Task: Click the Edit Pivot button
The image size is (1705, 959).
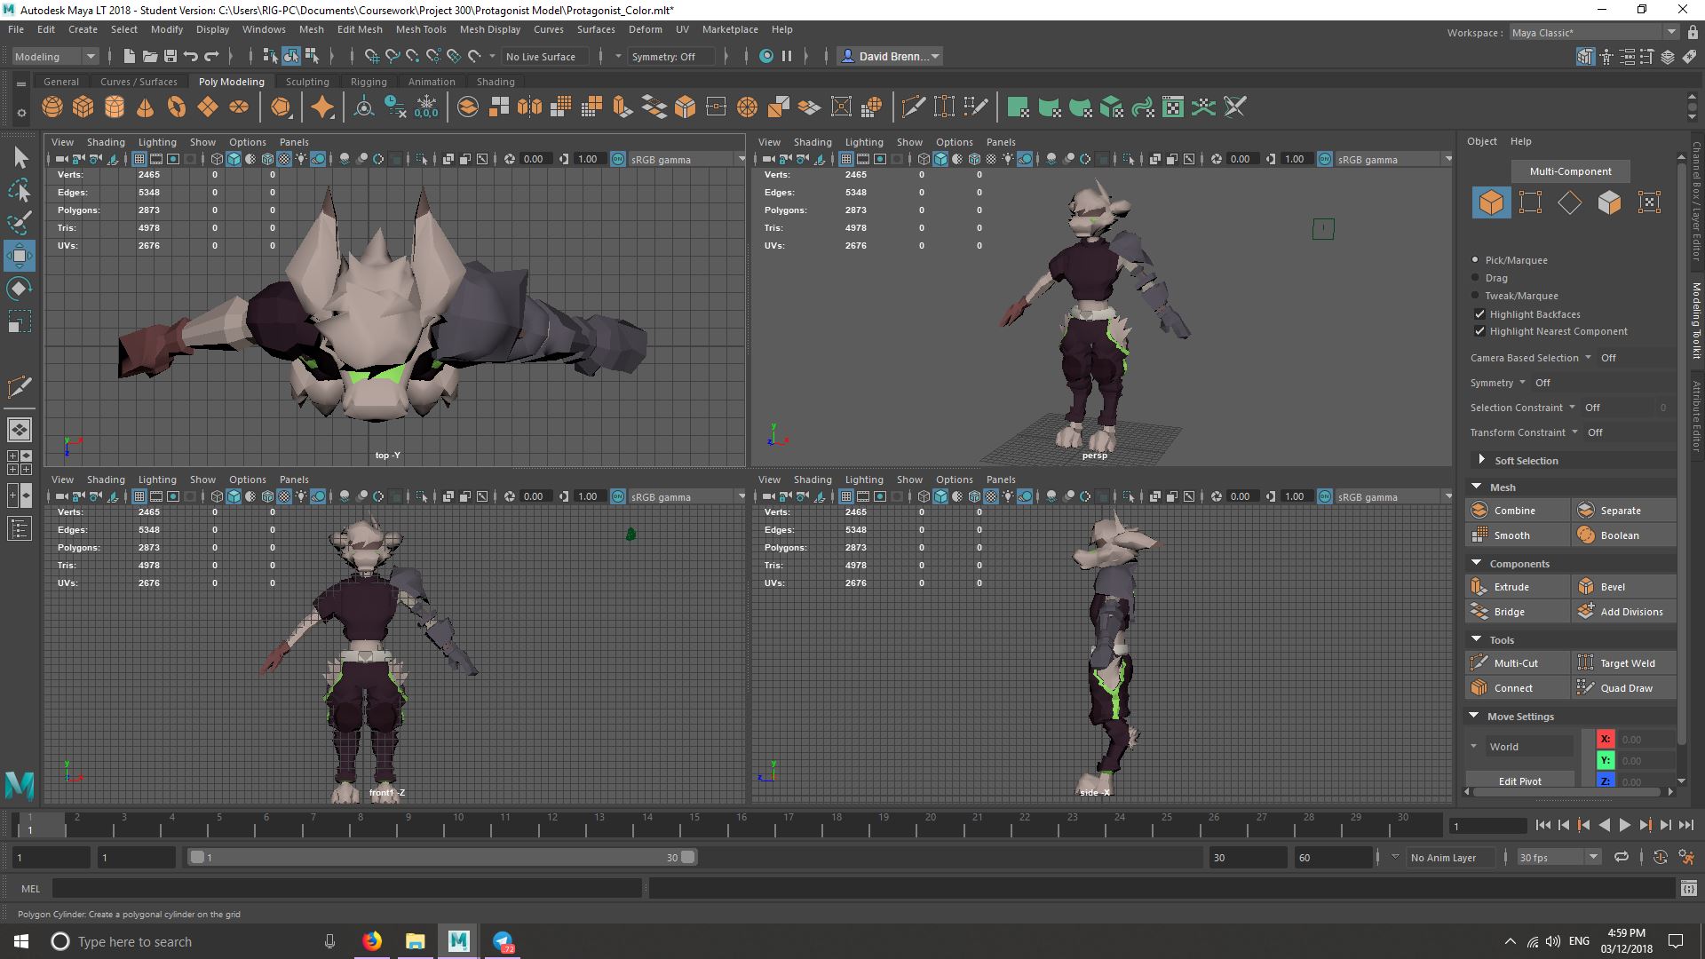Action: click(x=1519, y=781)
